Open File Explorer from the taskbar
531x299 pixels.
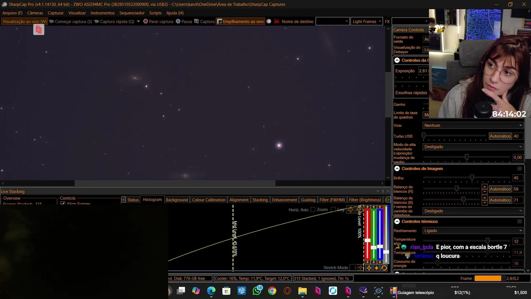coord(302,291)
